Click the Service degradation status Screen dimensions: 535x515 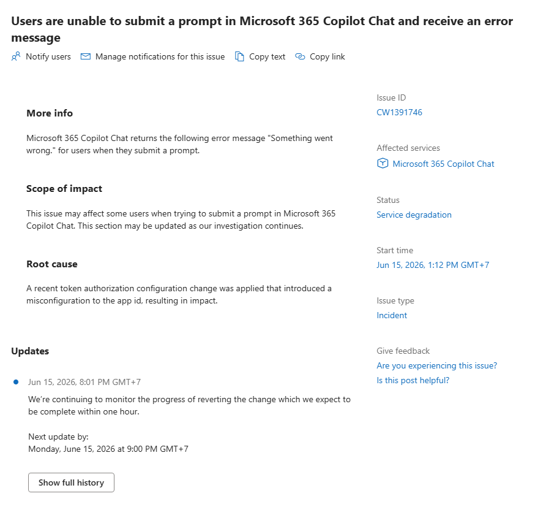pyautogui.click(x=414, y=215)
